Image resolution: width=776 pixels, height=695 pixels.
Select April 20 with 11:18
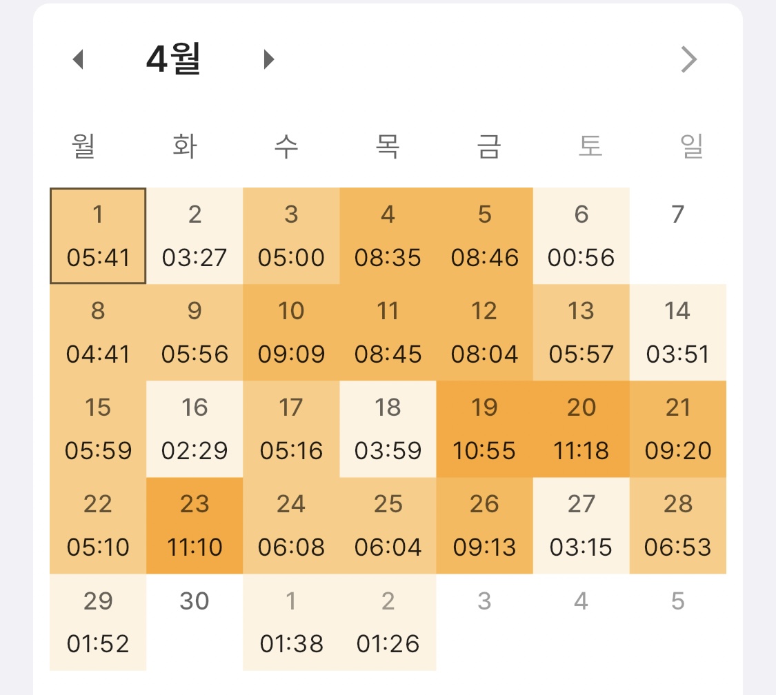[x=581, y=429]
